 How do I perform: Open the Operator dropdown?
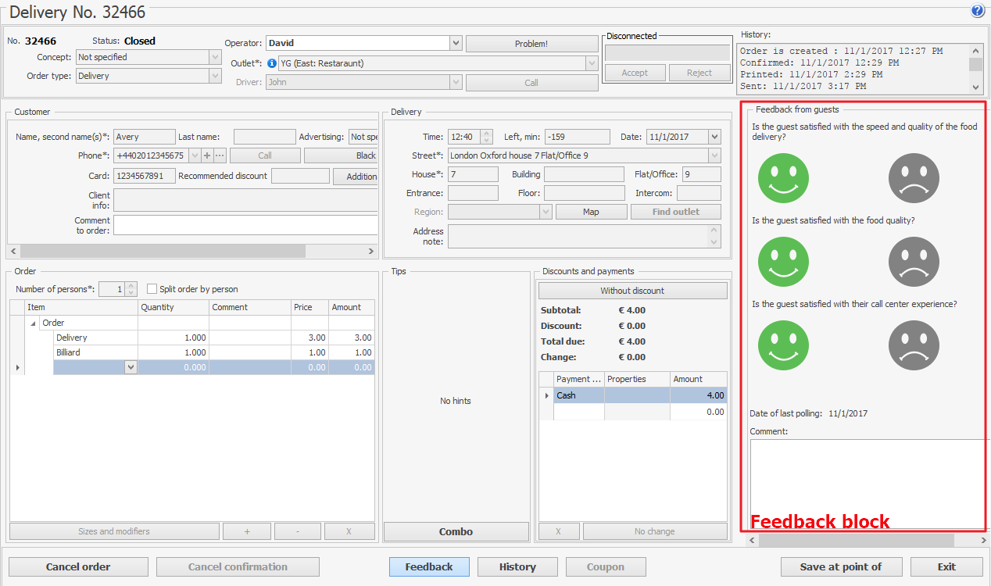click(456, 44)
